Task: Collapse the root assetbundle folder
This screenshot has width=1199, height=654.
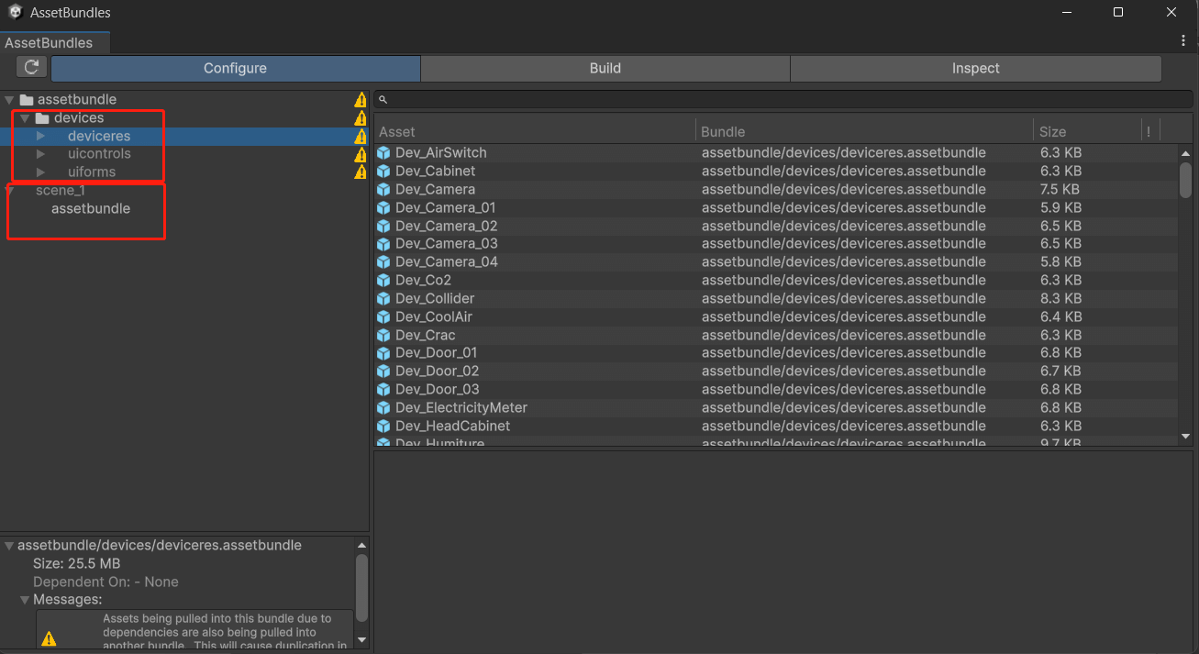Action: (9, 100)
